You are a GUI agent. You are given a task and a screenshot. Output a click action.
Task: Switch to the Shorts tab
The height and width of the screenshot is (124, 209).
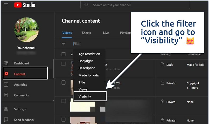coord(86,33)
